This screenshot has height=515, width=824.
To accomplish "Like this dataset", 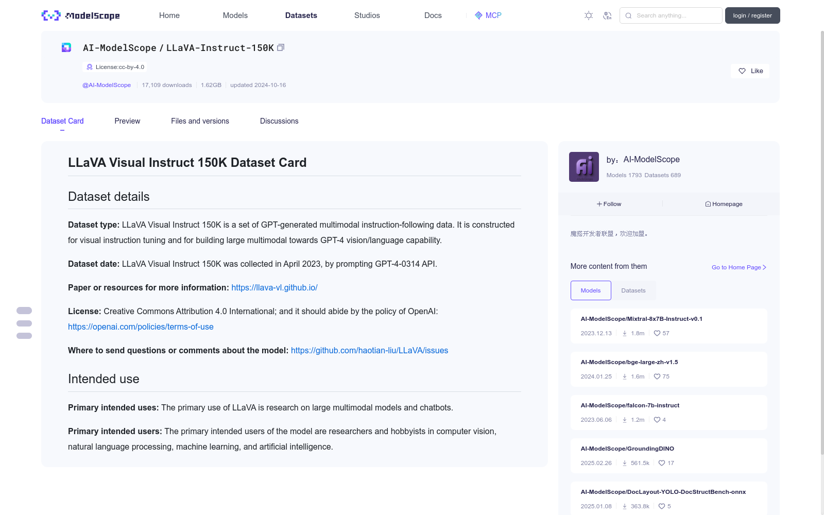I will click(x=750, y=71).
